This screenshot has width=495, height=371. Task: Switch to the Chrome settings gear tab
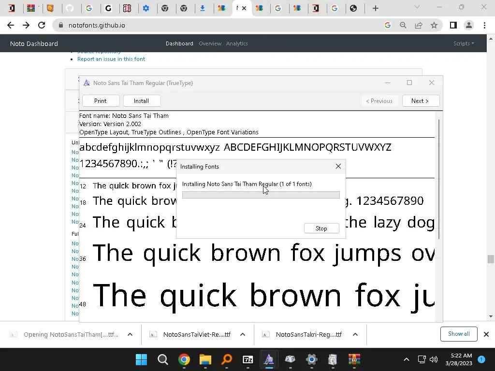pos(146,8)
